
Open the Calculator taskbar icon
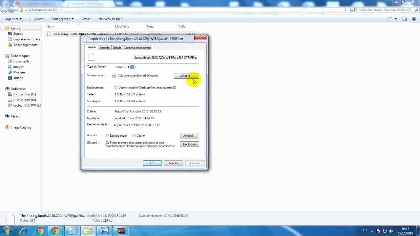pyautogui.click(x=72, y=231)
